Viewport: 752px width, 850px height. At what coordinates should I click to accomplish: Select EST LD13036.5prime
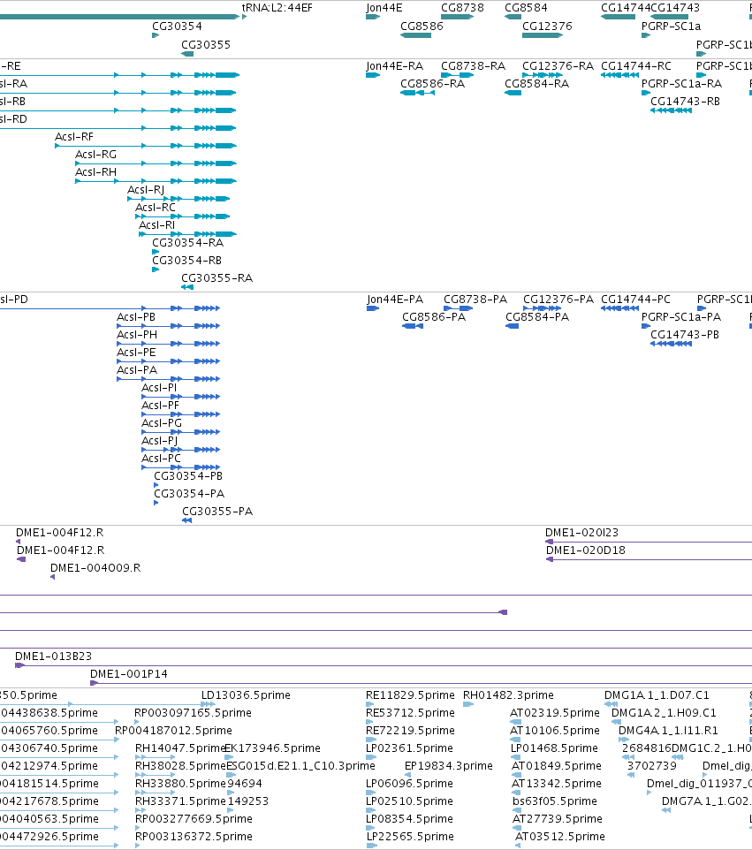pyautogui.click(x=246, y=695)
